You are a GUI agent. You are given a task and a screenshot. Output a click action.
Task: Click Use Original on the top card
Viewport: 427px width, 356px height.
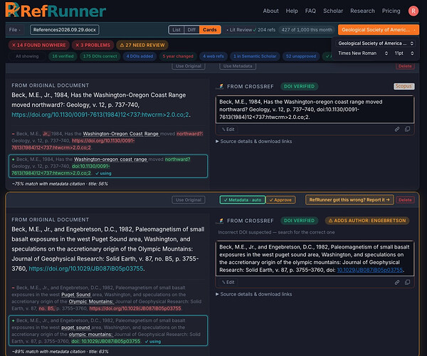[189, 66]
